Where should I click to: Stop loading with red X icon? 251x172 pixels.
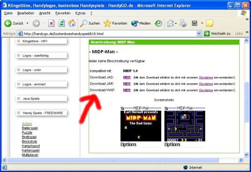[52, 24]
